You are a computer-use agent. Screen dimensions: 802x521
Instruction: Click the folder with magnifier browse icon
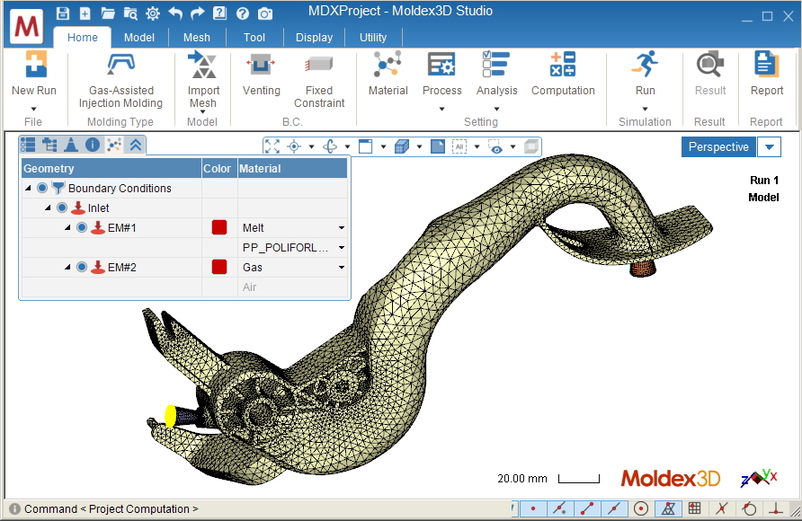pyautogui.click(x=130, y=13)
